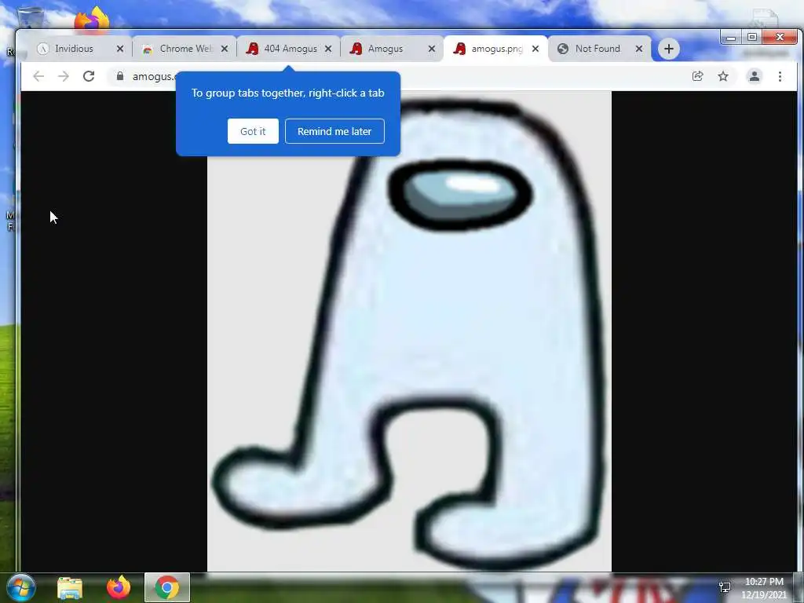The height and width of the screenshot is (603, 804).
Task: Bookmark this page with star icon
Action: click(723, 76)
